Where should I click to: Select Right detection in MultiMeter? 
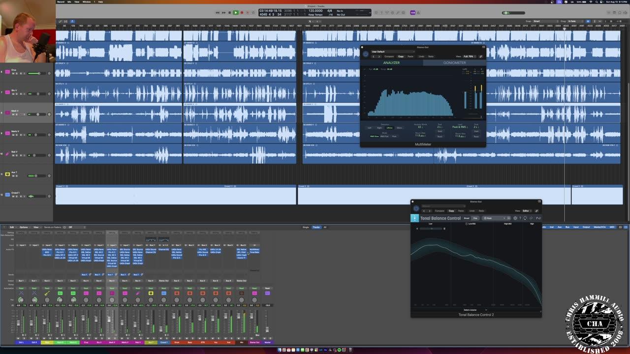tap(379, 128)
